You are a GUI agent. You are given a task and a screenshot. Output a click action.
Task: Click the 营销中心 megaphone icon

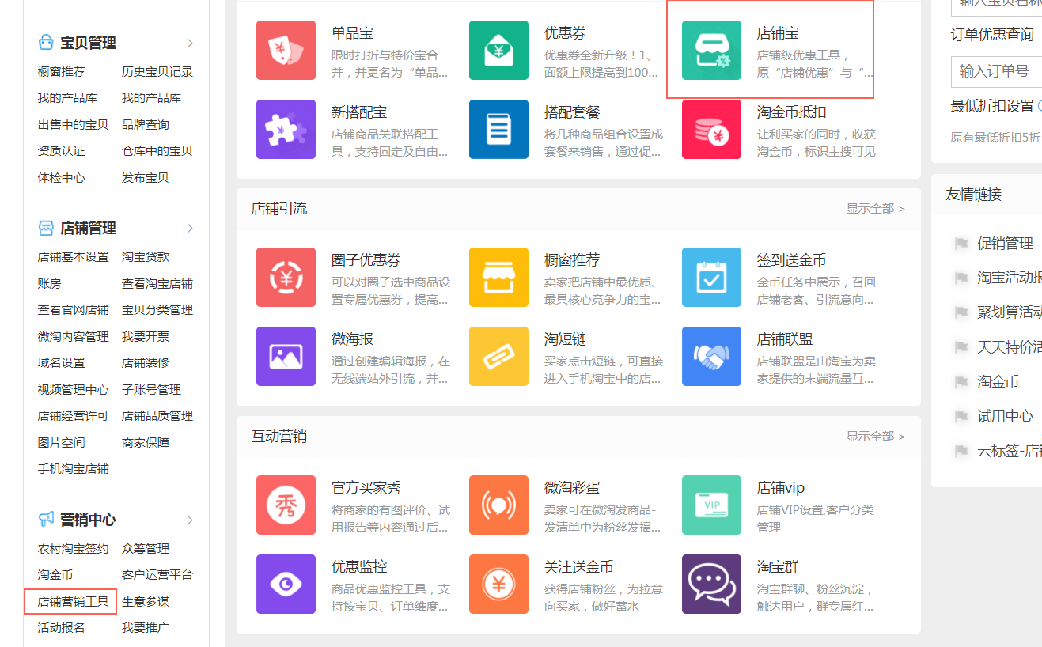(46, 520)
